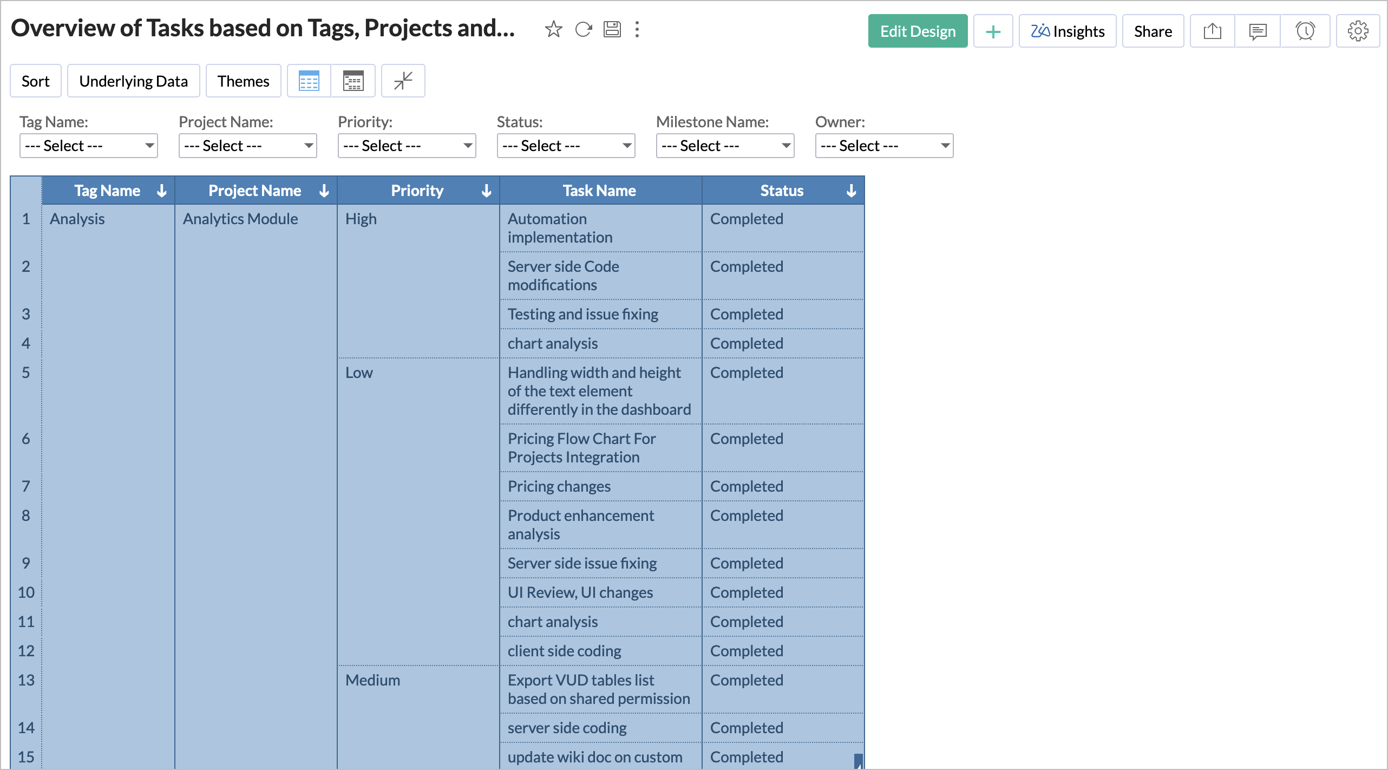This screenshot has width=1388, height=770.
Task: Open the Priority filter dropdown
Action: click(x=407, y=146)
